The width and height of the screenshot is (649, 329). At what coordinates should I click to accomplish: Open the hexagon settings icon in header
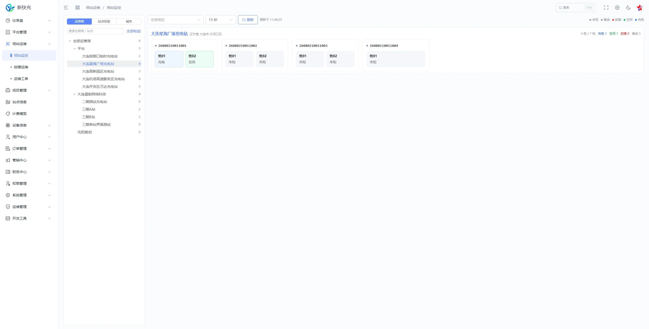617,8
